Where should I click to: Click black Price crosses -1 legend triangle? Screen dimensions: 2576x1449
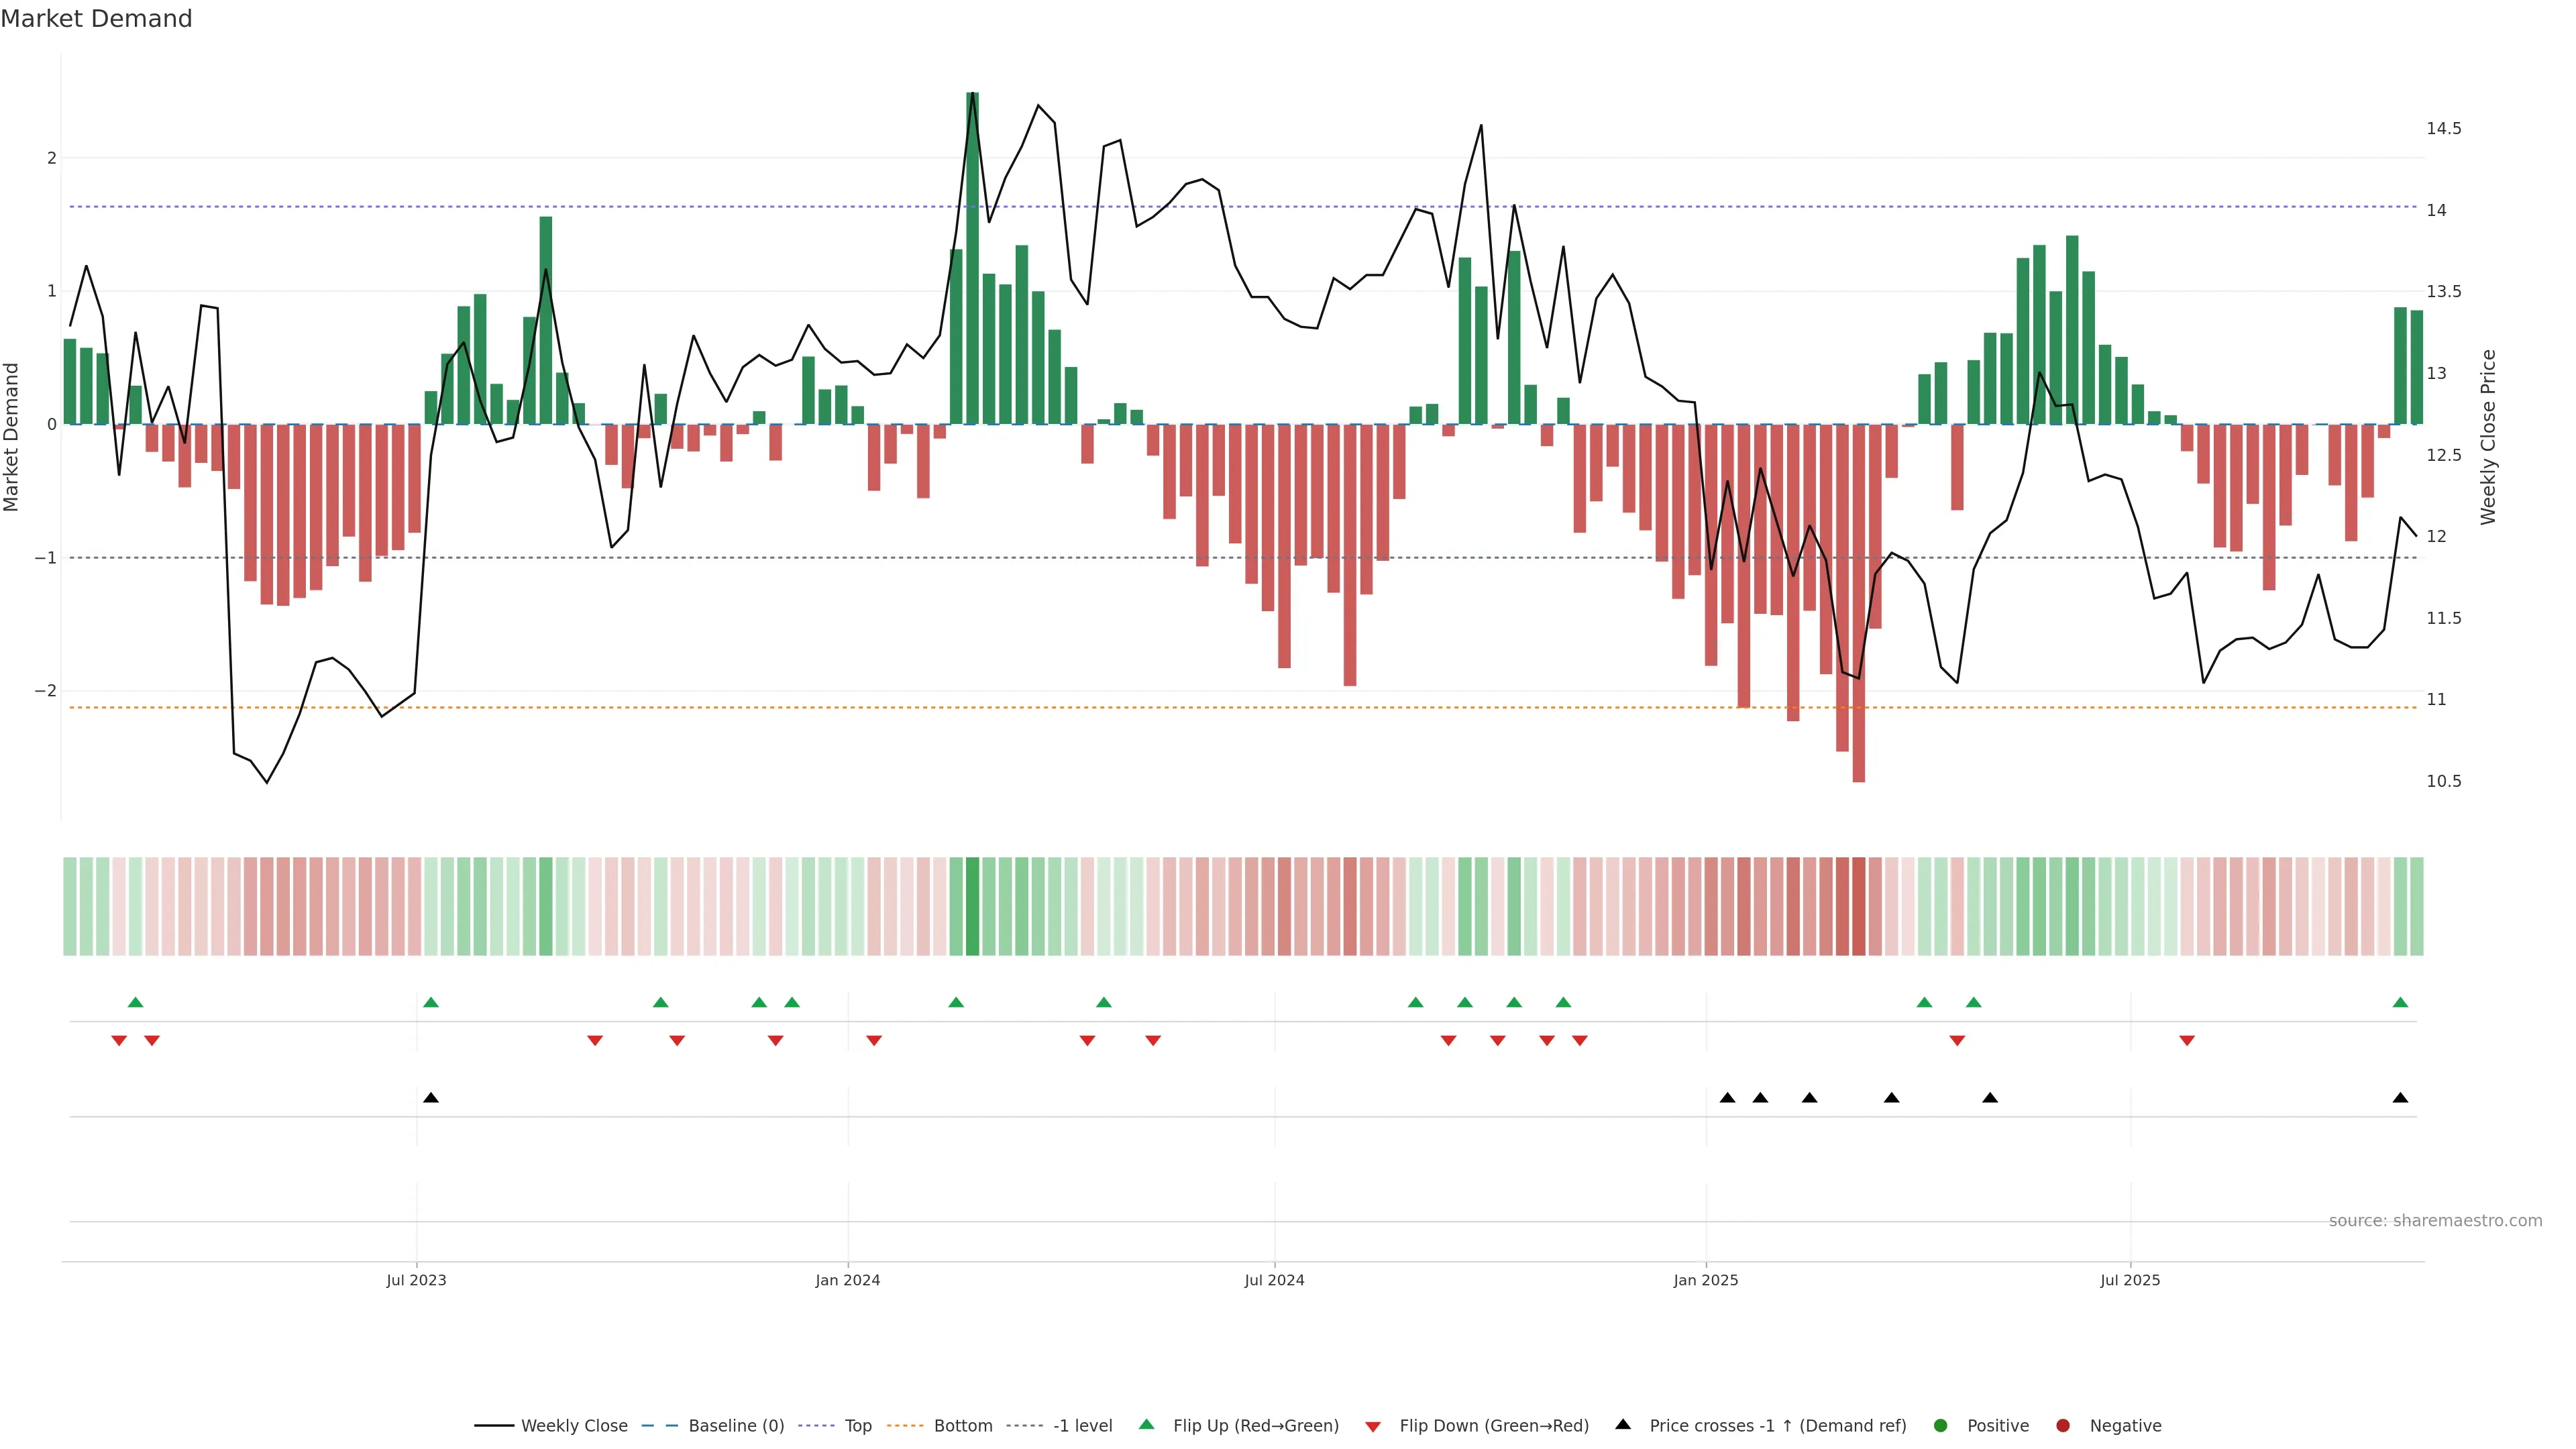1623,1425
